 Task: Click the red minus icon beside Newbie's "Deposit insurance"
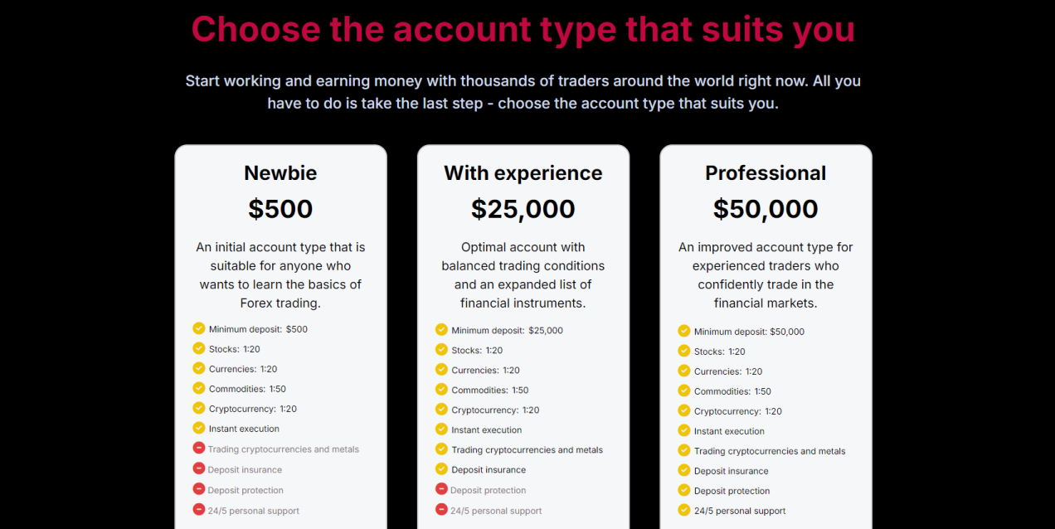point(198,468)
